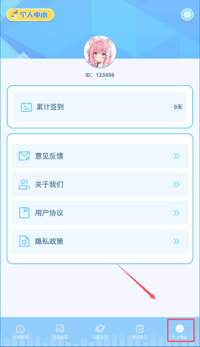Click the yellow 个人中心 title badge

point(30,15)
